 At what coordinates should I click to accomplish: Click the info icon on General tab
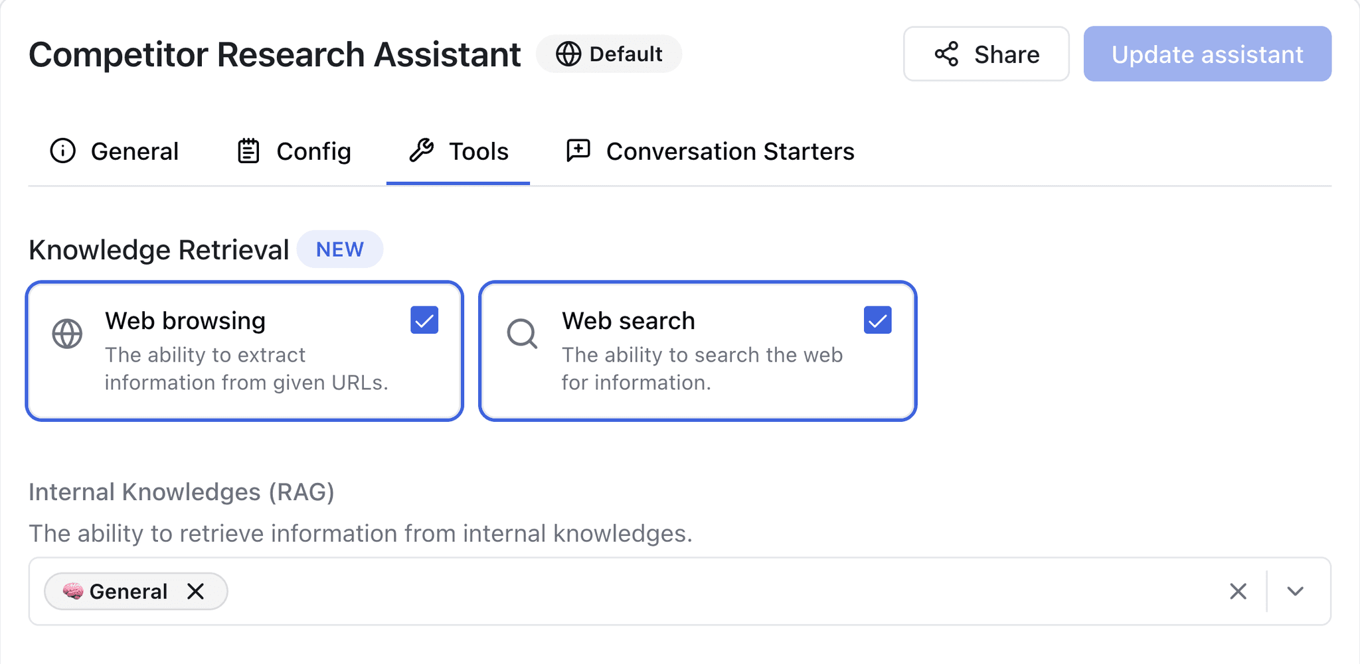click(x=63, y=151)
